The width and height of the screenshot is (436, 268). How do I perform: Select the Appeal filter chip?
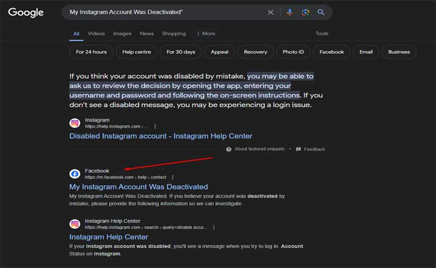pyautogui.click(x=219, y=52)
